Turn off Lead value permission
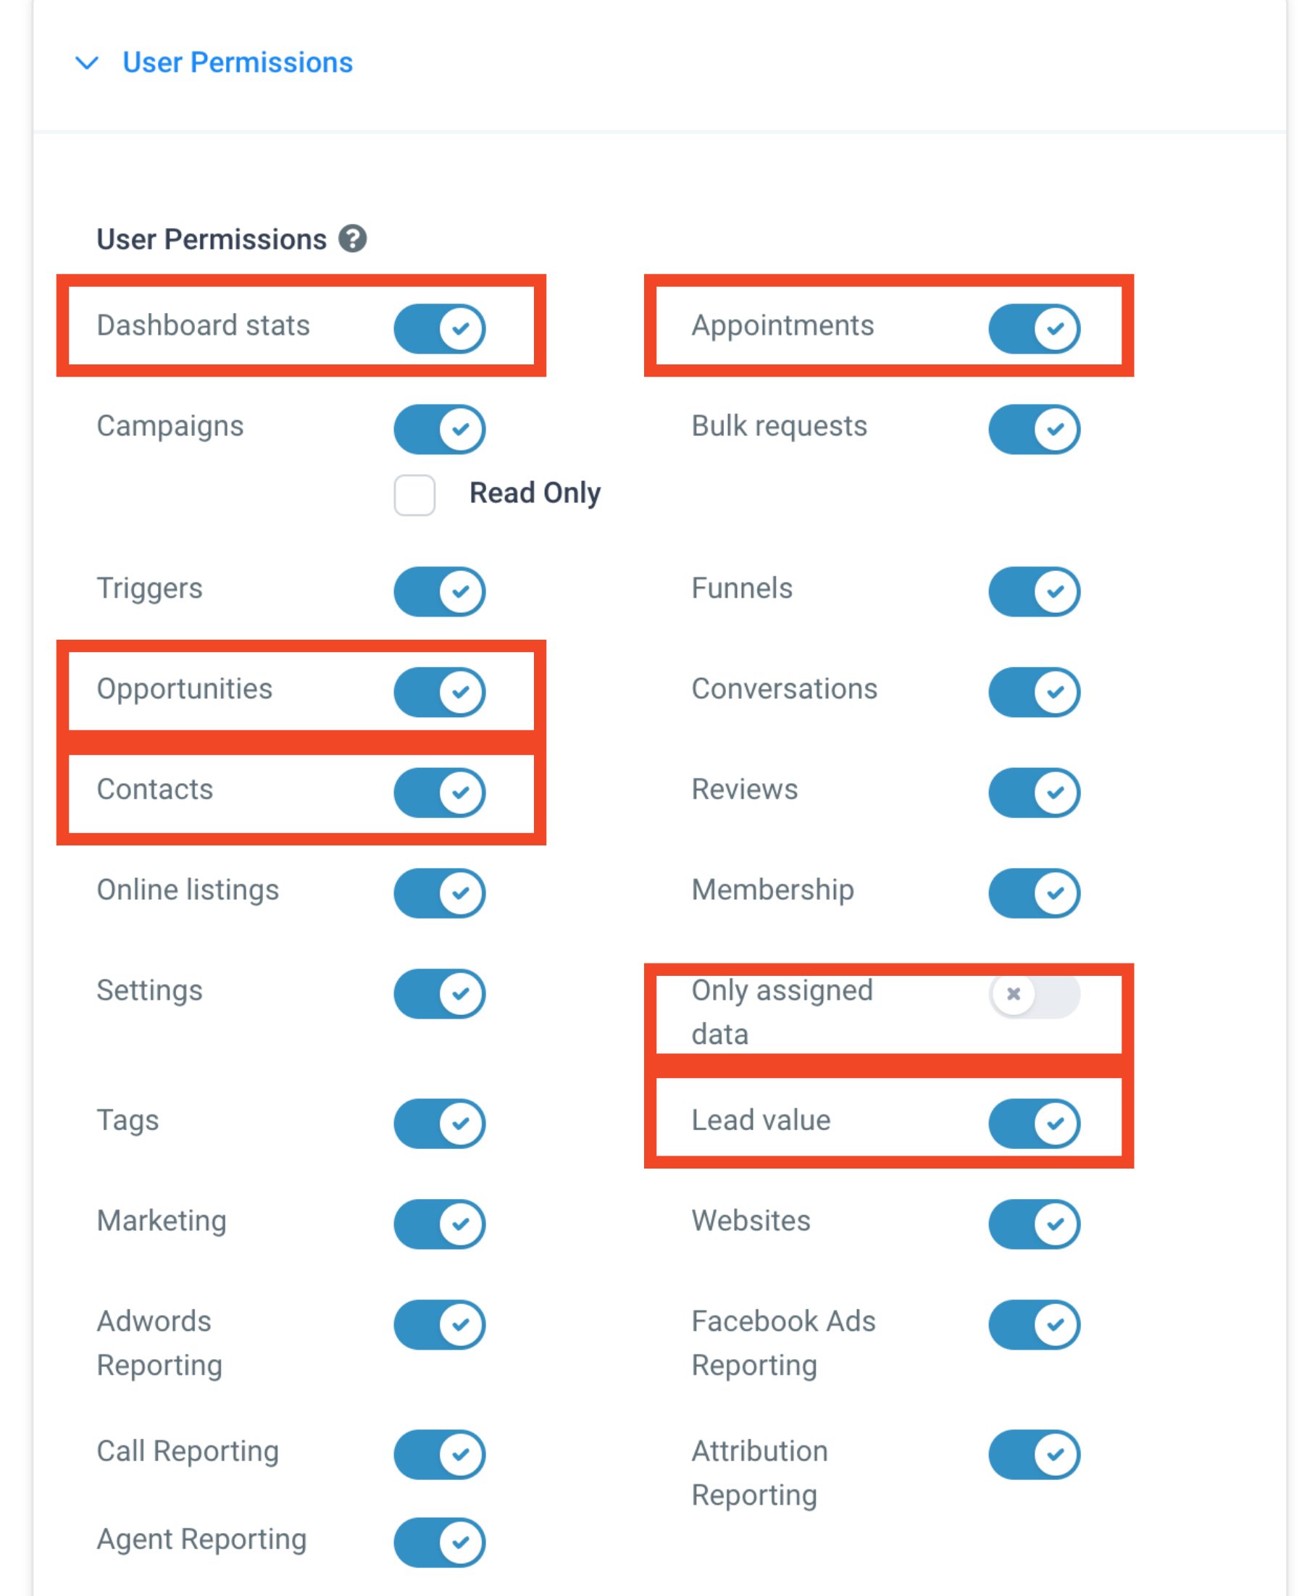 pos(1034,1124)
